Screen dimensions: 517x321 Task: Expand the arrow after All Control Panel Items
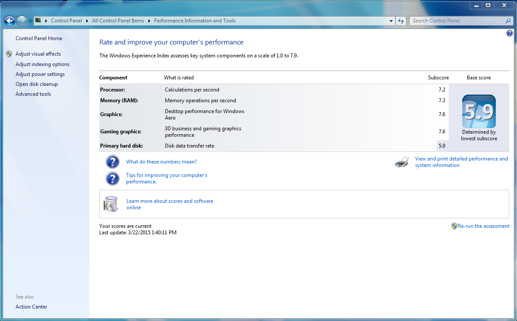click(149, 21)
